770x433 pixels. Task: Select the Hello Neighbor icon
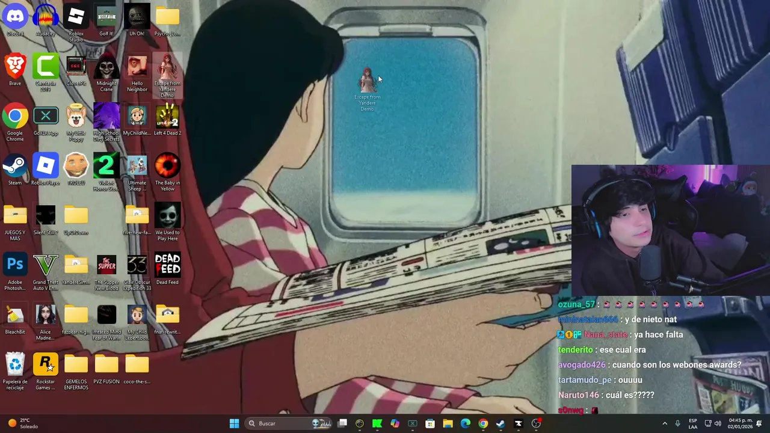[x=137, y=73]
